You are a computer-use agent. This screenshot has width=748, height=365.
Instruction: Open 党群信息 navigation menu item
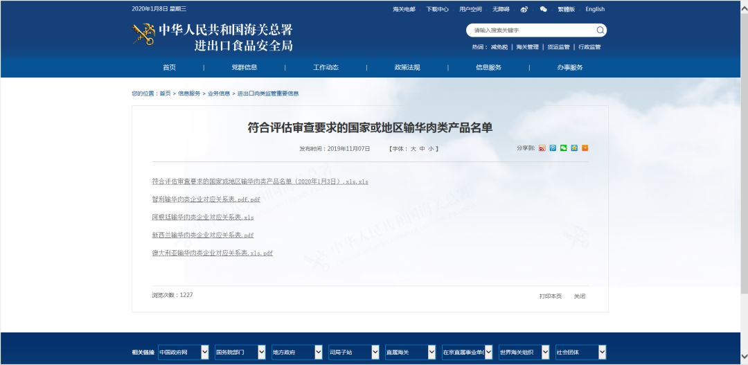click(x=244, y=67)
